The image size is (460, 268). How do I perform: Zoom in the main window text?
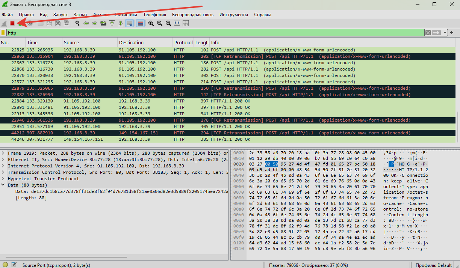click(x=151, y=23)
